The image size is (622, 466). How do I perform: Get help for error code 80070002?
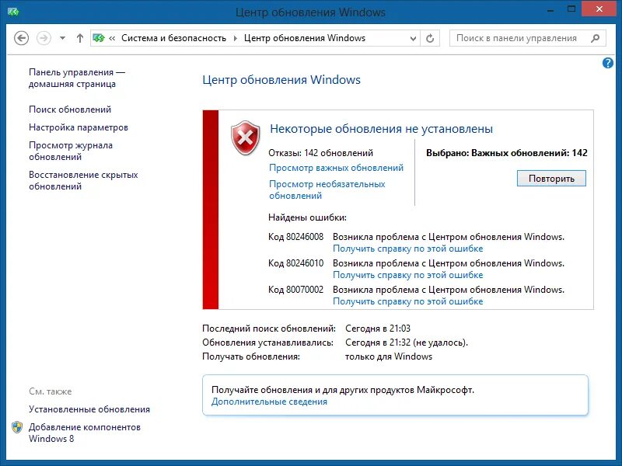pos(407,301)
